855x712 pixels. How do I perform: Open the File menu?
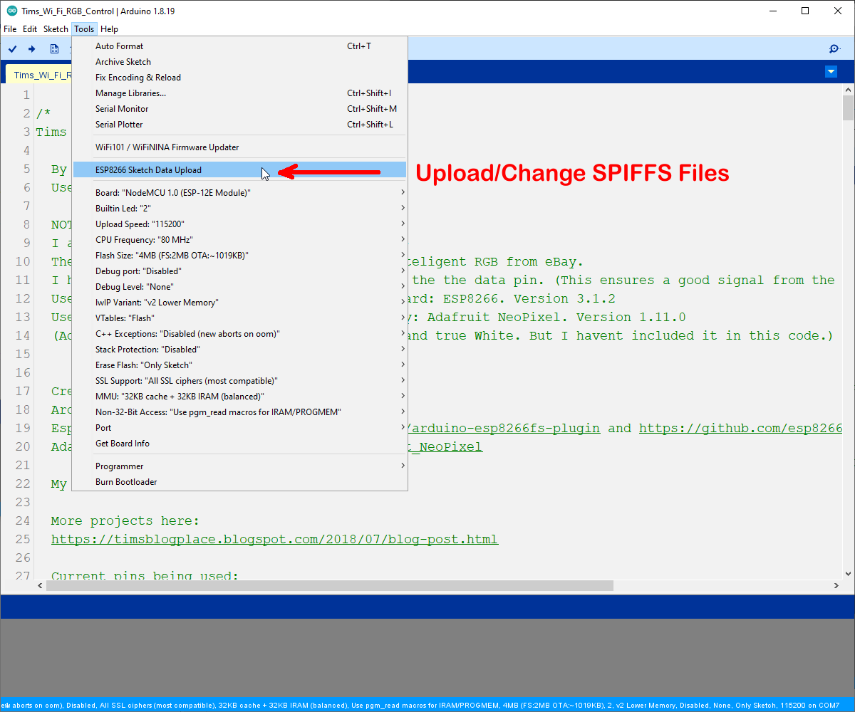[10, 29]
